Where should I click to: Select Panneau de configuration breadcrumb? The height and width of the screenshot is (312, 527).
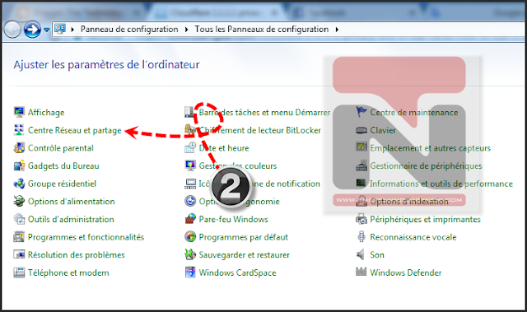129,29
